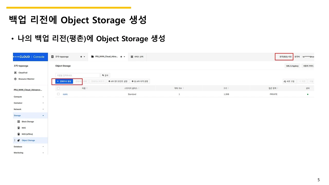329x185 pixels.
Task: Click the gear next to PRJ_NHN_Cloud_Adva project
Action: (x=121, y=57)
